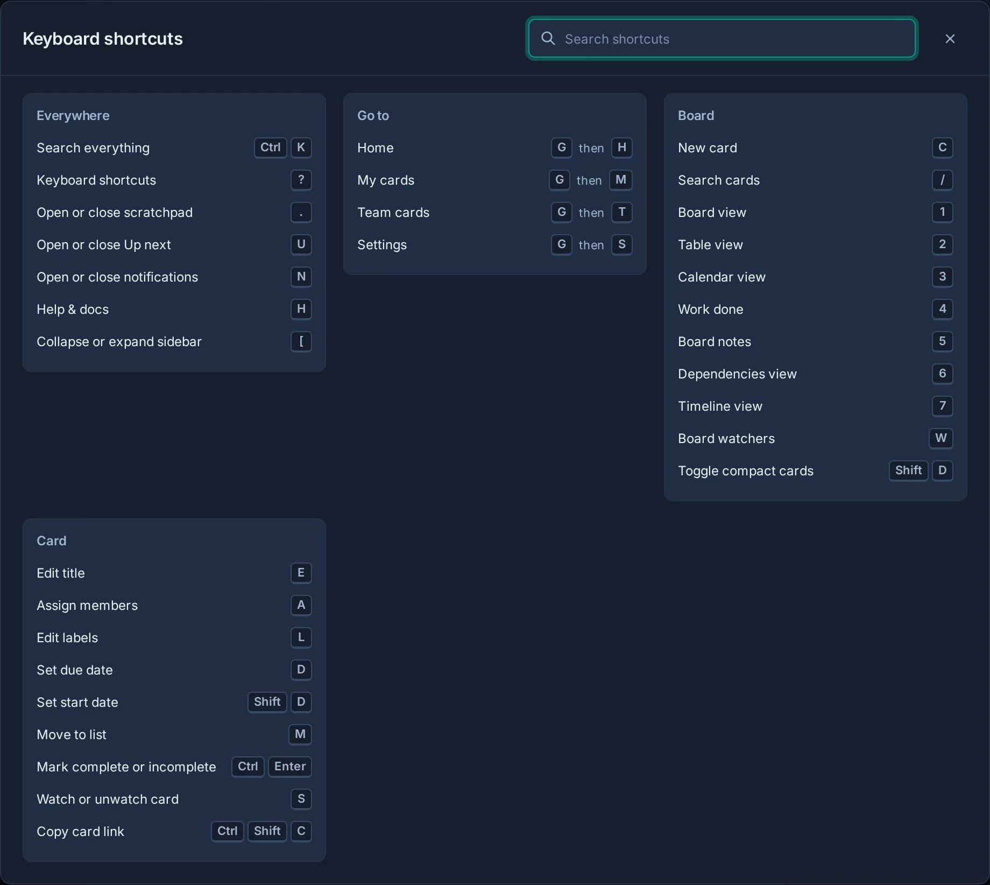
Task: Click 'Settings' in the Go to section
Action: [382, 244]
